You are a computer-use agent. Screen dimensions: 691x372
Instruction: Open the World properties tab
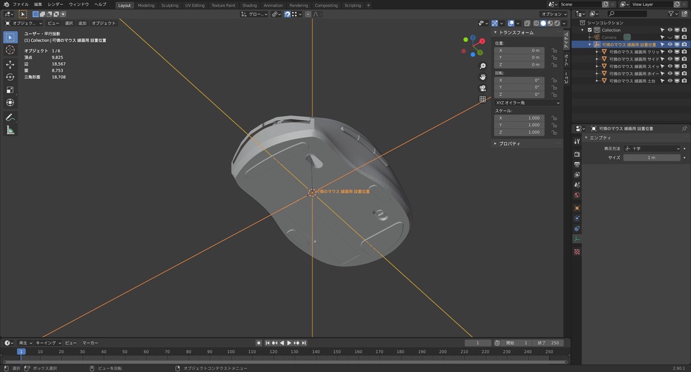pyautogui.click(x=577, y=195)
